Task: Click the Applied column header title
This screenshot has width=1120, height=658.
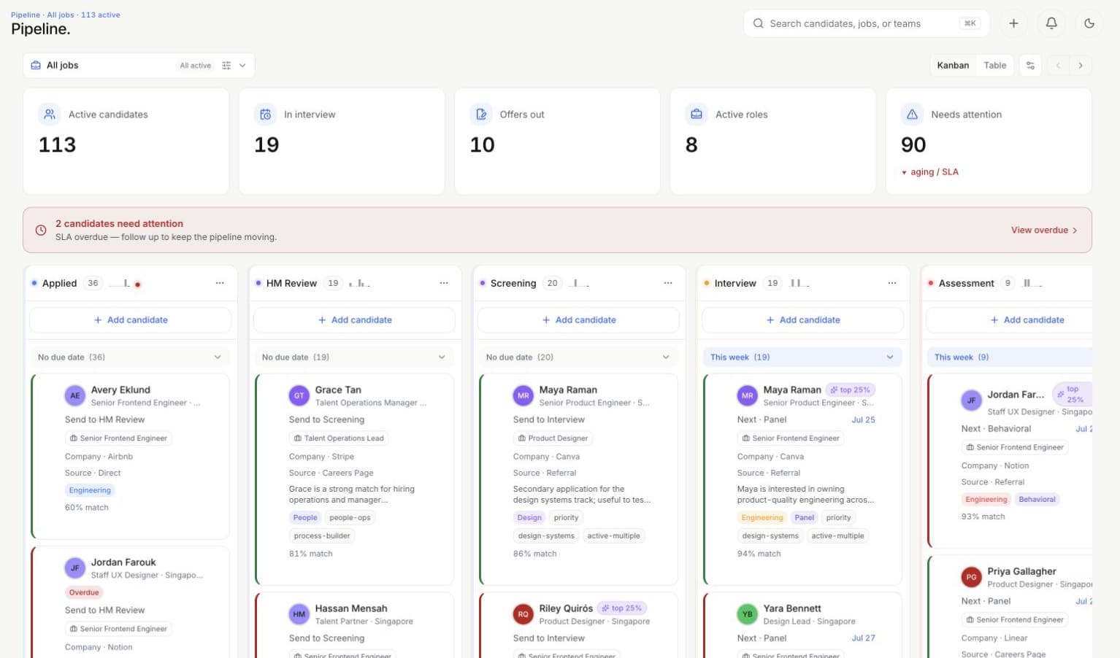Action: pyautogui.click(x=59, y=283)
